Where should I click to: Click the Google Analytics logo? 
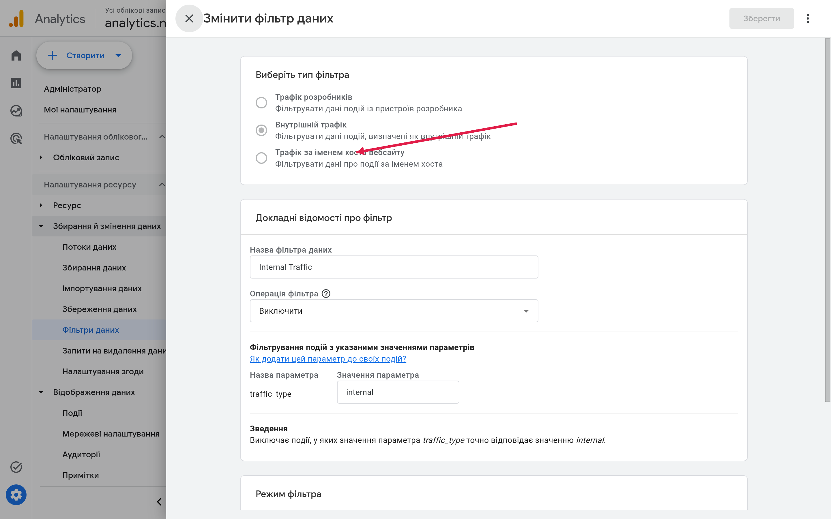pos(16,18)
